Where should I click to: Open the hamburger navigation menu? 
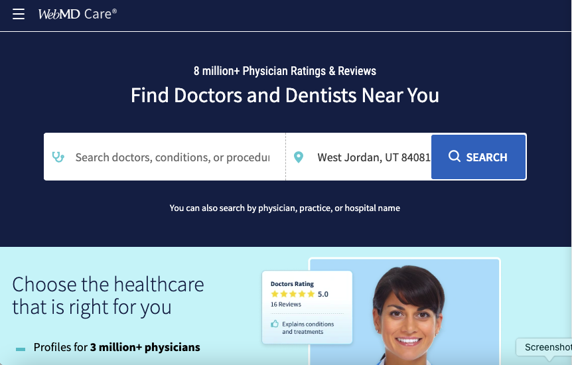click(18, 14)
